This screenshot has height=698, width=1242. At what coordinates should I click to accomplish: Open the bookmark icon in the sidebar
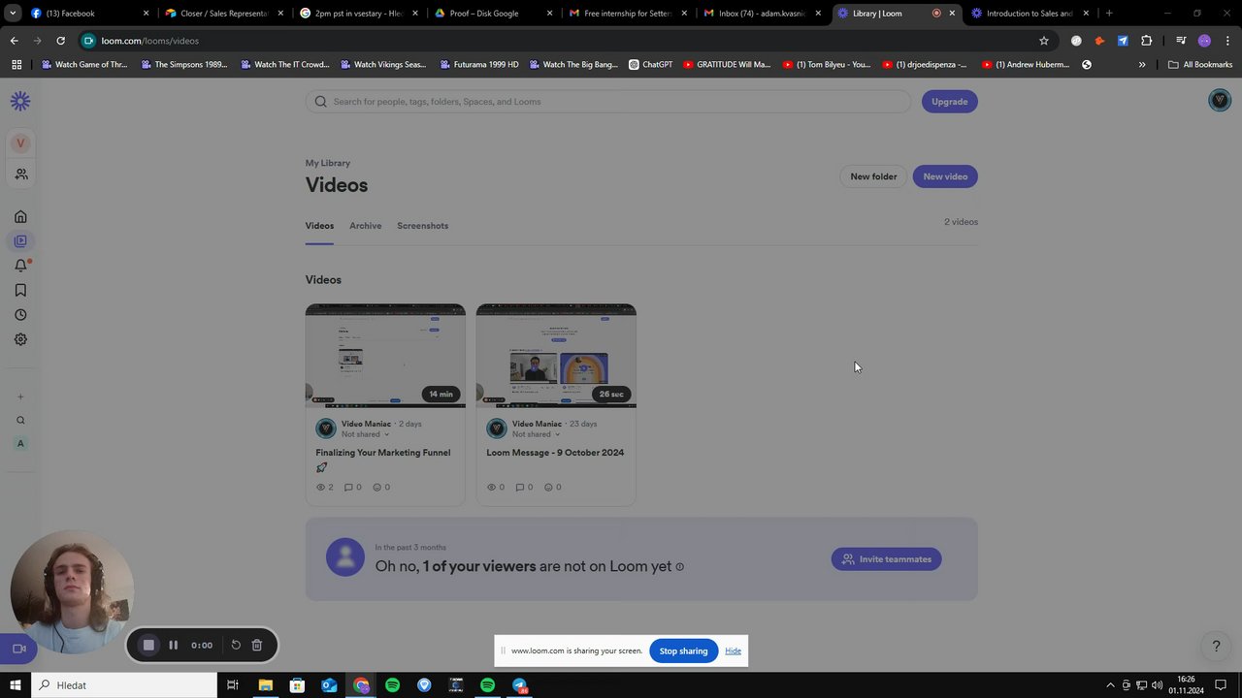point(20,290)
